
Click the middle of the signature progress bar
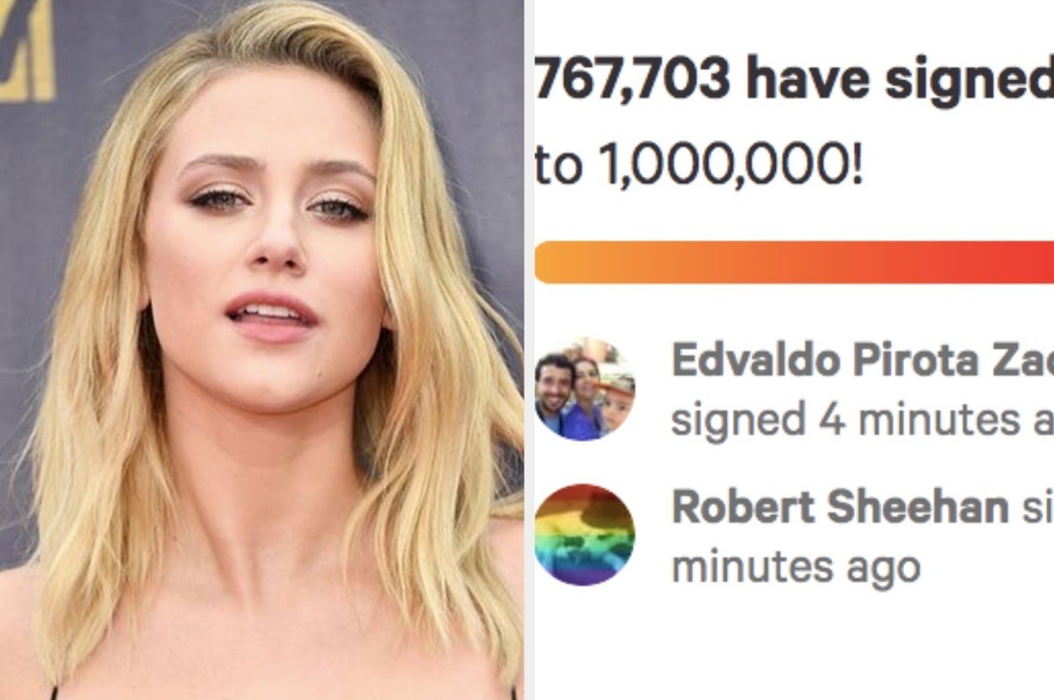pos(794,262)
